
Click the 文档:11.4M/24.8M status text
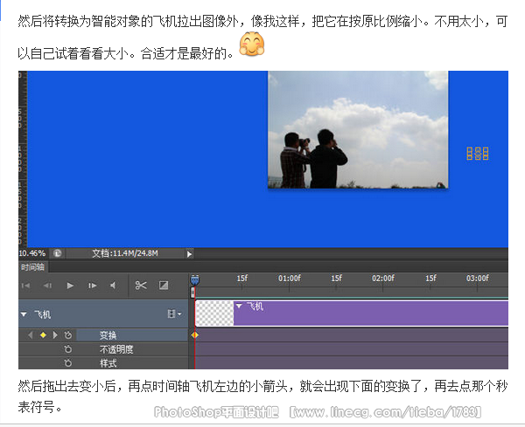pyautogui.click(x=125, y=253)
